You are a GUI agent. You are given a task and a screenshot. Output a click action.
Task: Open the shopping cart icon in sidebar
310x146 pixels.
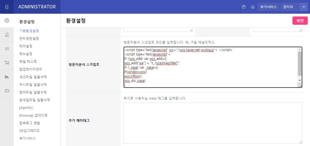(x=7, y=63)
